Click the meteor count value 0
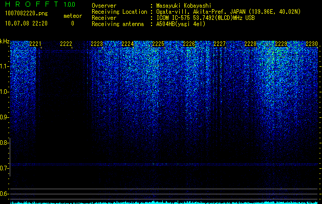 pos(73,23)
